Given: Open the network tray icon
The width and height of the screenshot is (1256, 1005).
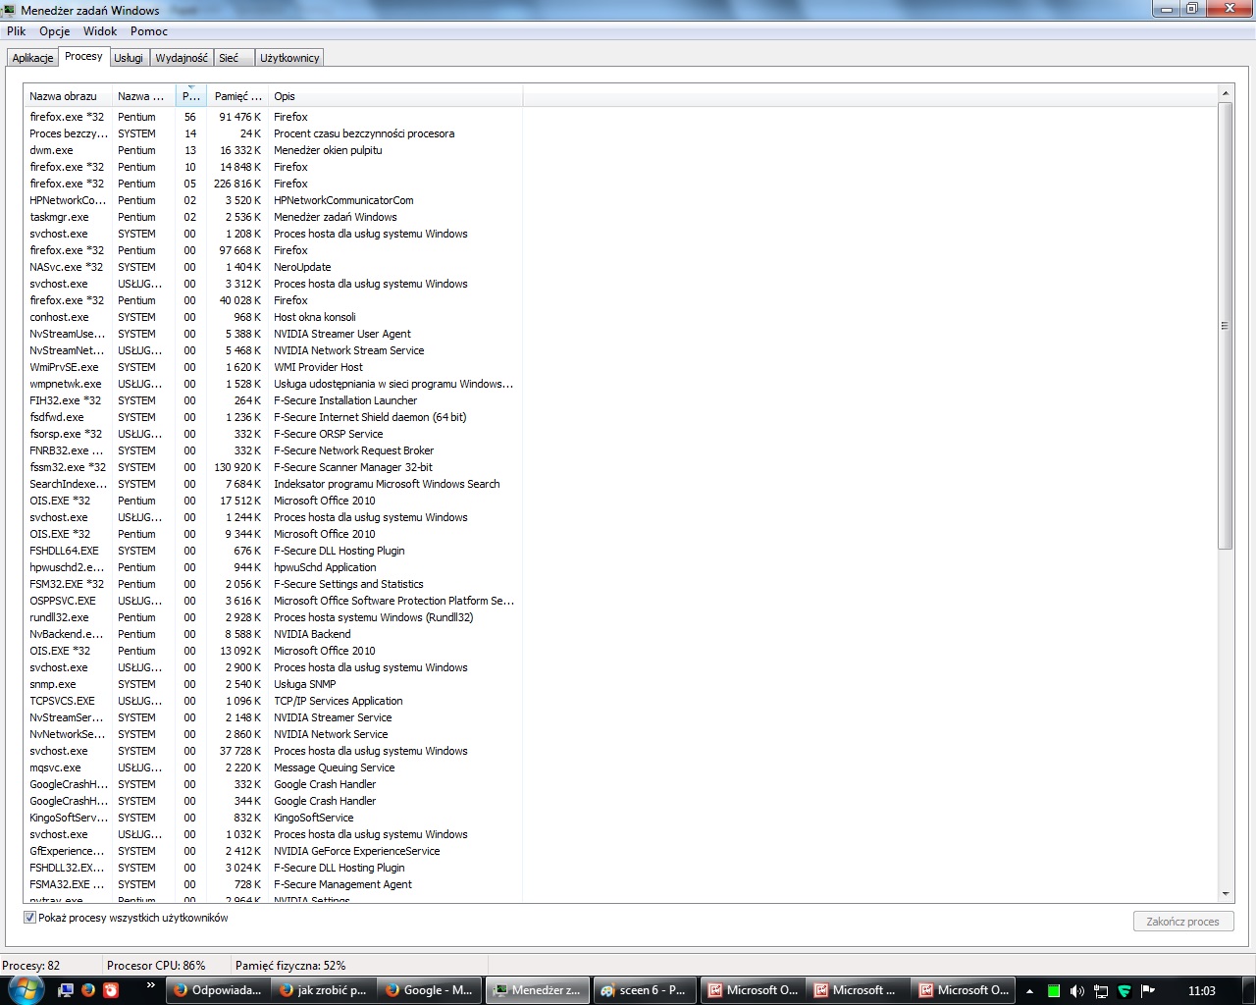Looking at the screenshot, I should pyautogui.click(x=1101, y=991).
